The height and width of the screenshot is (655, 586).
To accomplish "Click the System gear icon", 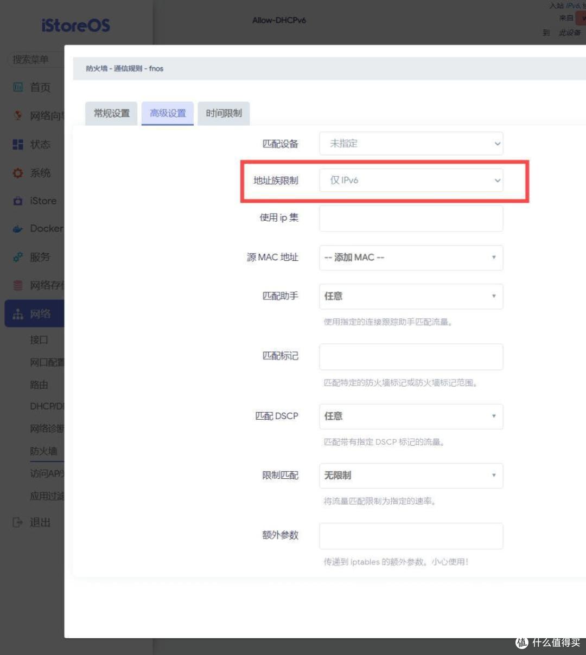I will pyautogui.click(x=18, y=173).
